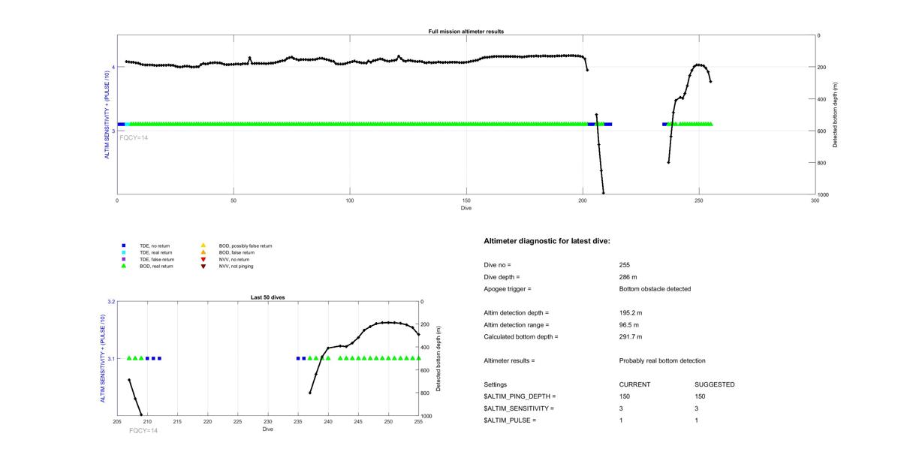The height and width of the screenshot is (467, 901).
Task: Select the CURRENT value 1 for ALTIM_PULSE
Action: (x=622, y=420)
